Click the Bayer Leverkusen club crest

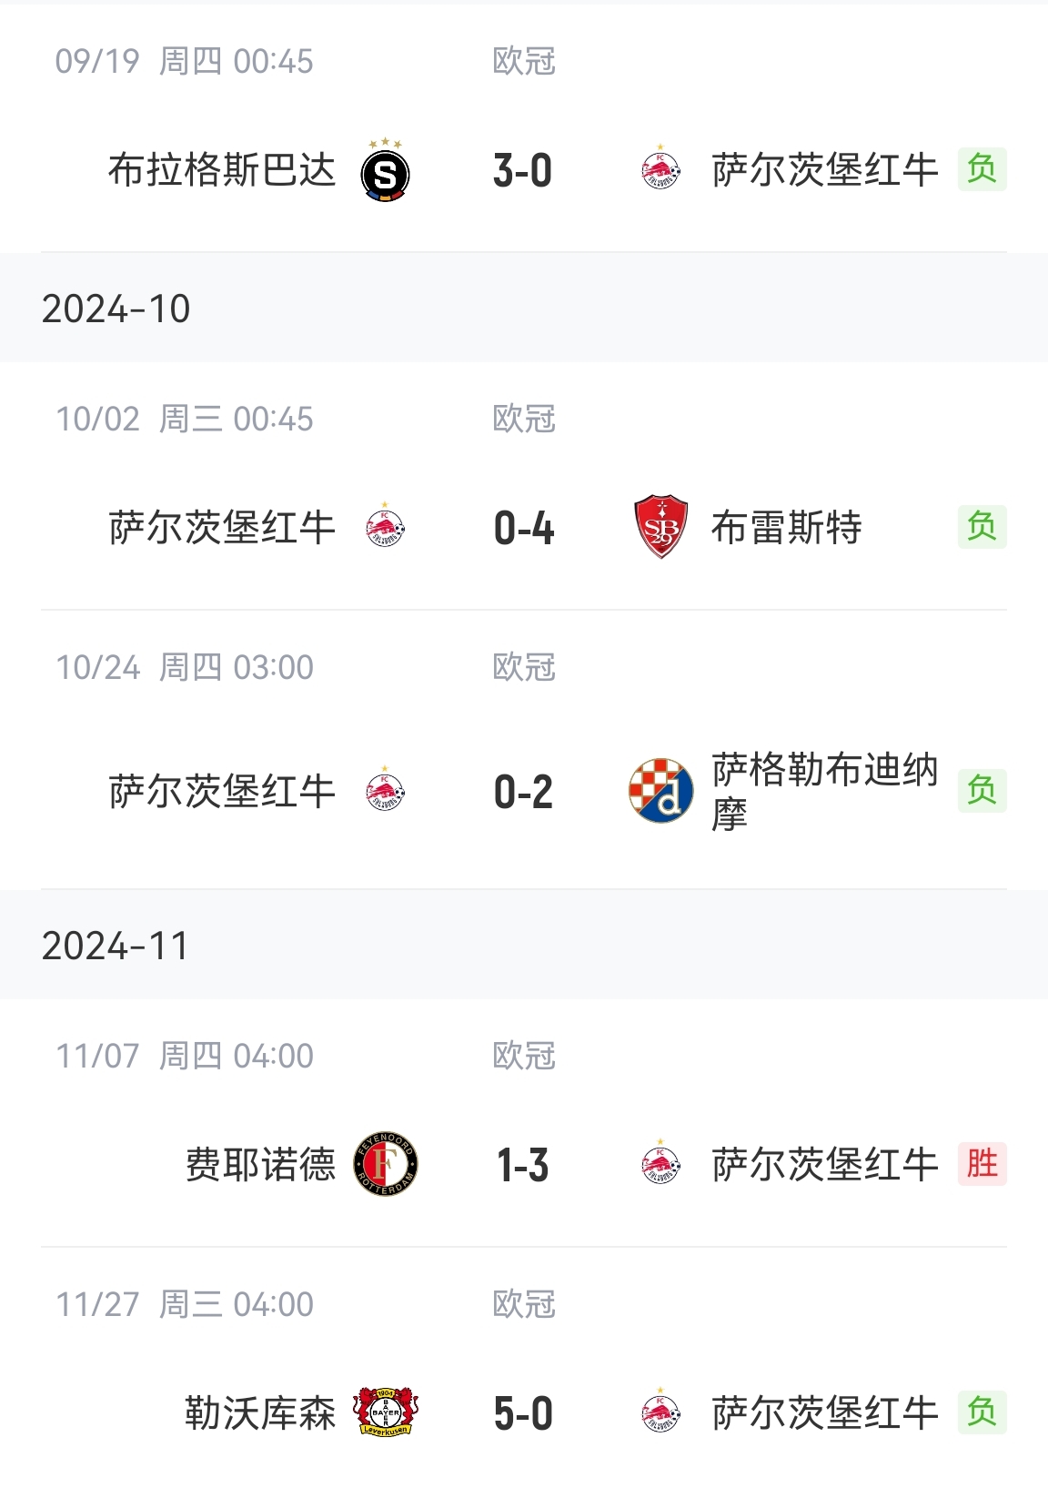385,1412
